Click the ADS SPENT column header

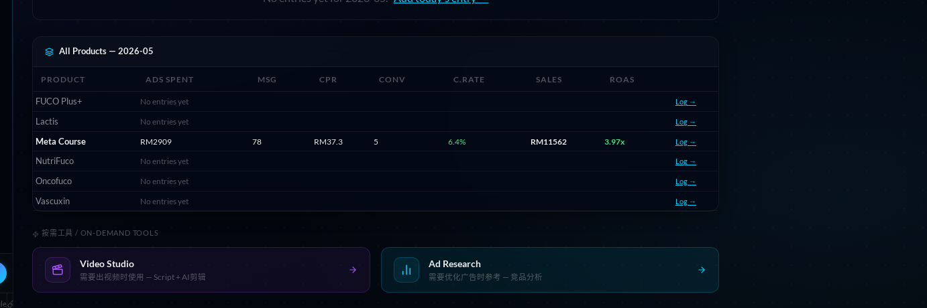170,80
